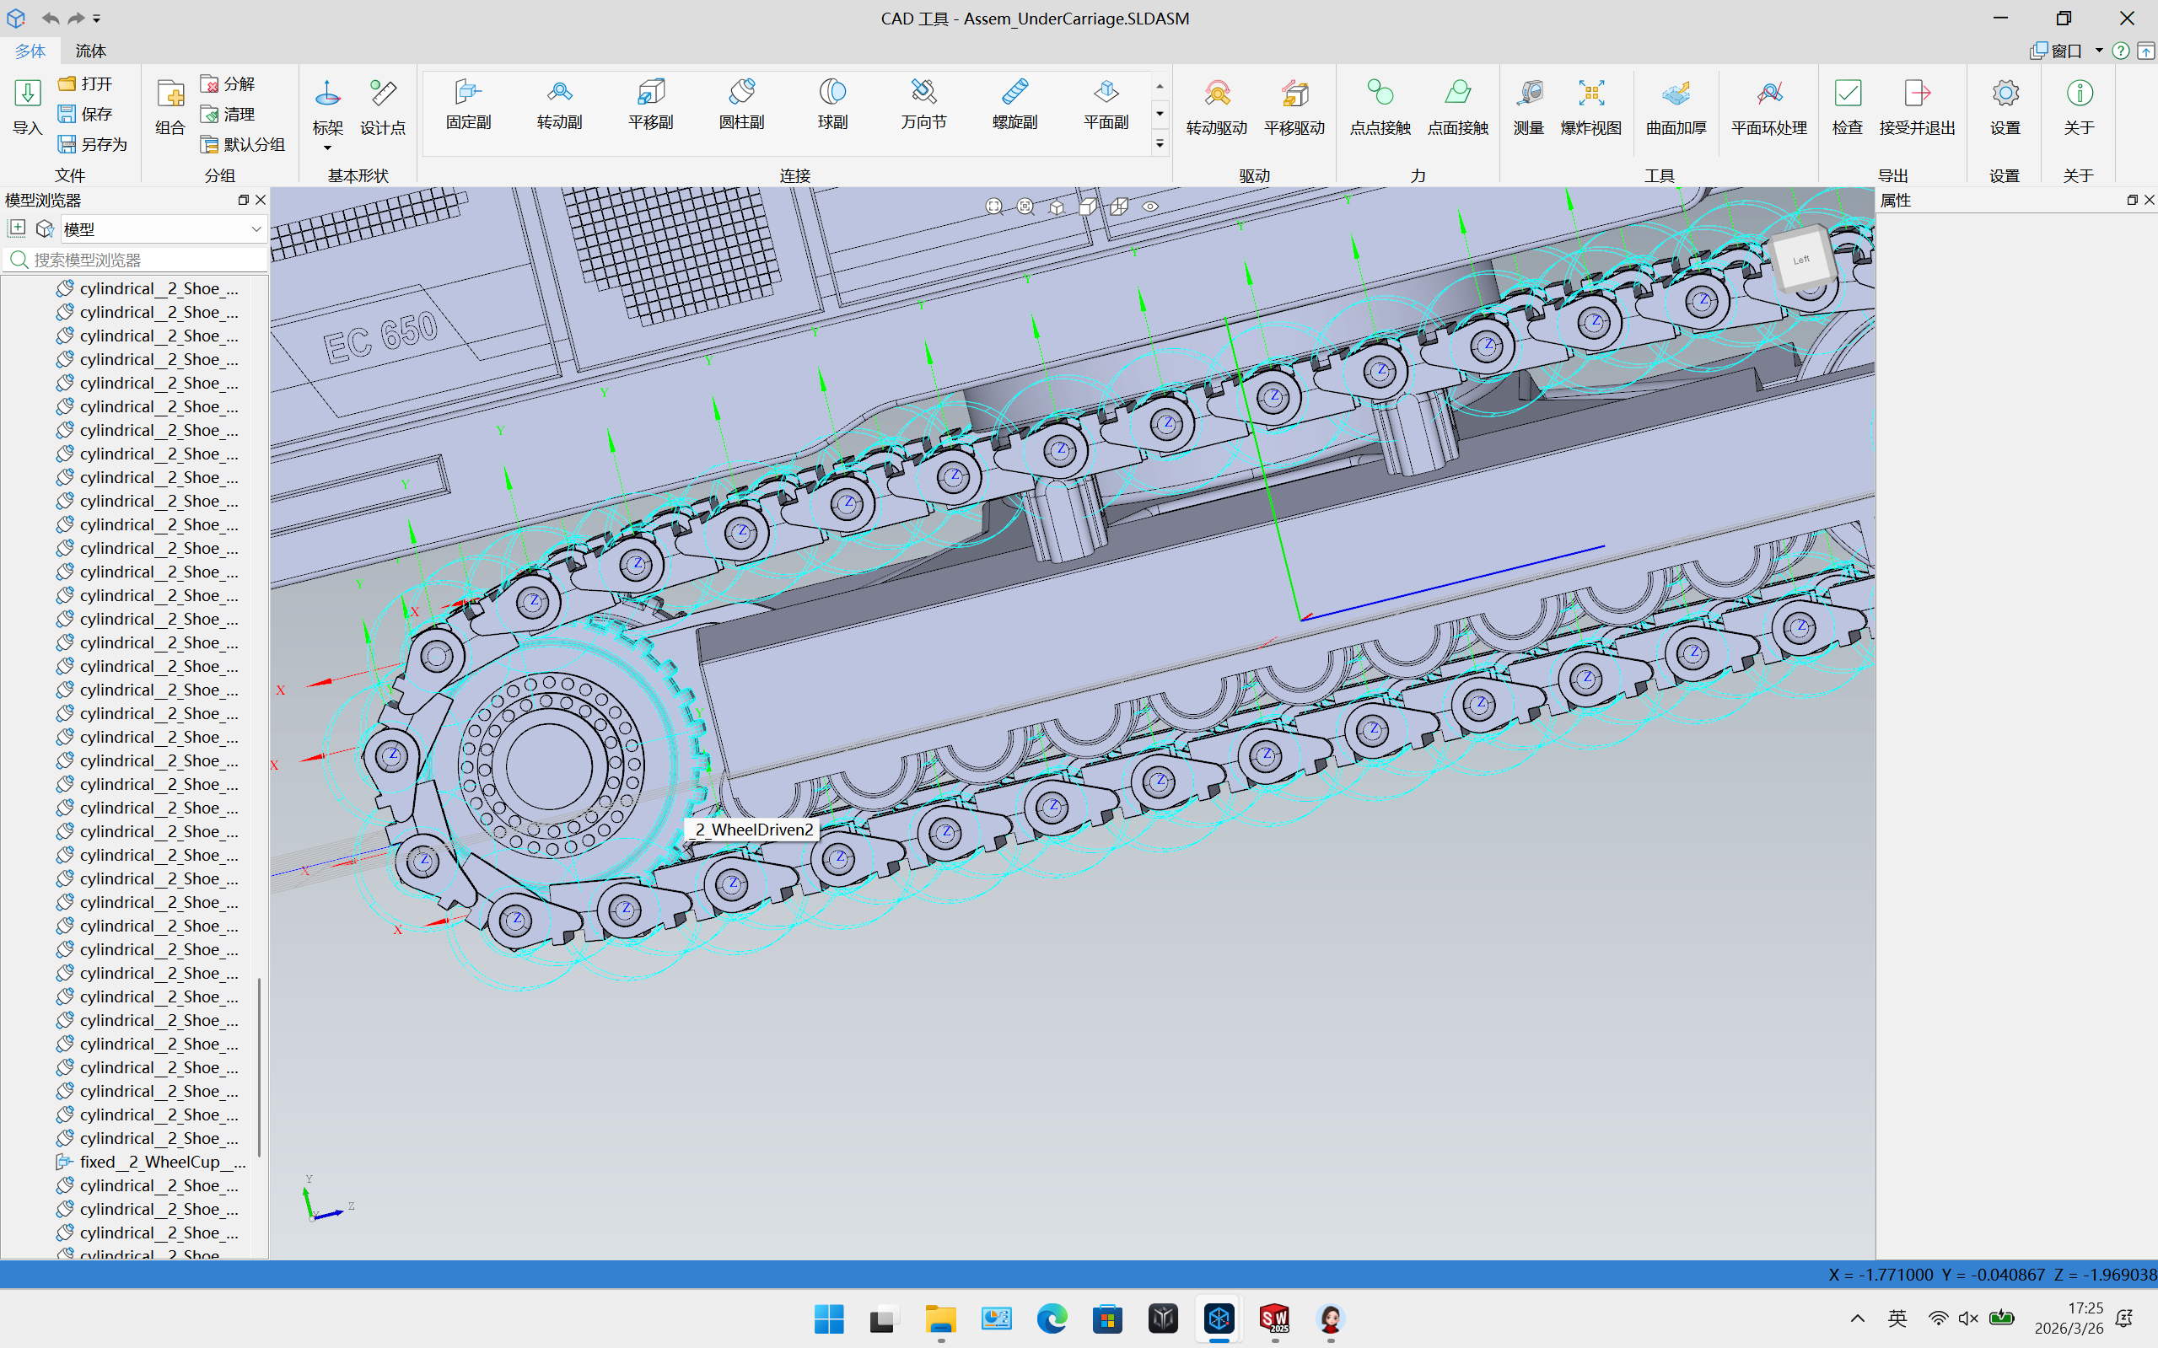
Task: Click the undo arrow in title bar
Action: (x=51, y=18)
